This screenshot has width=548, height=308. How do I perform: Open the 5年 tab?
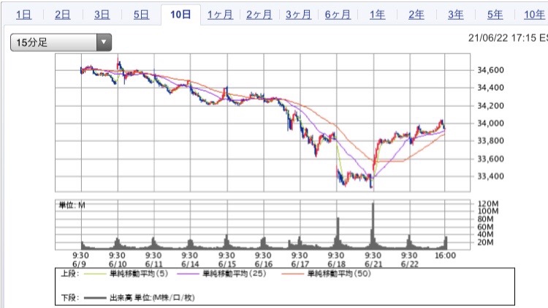tap(495, 15)
